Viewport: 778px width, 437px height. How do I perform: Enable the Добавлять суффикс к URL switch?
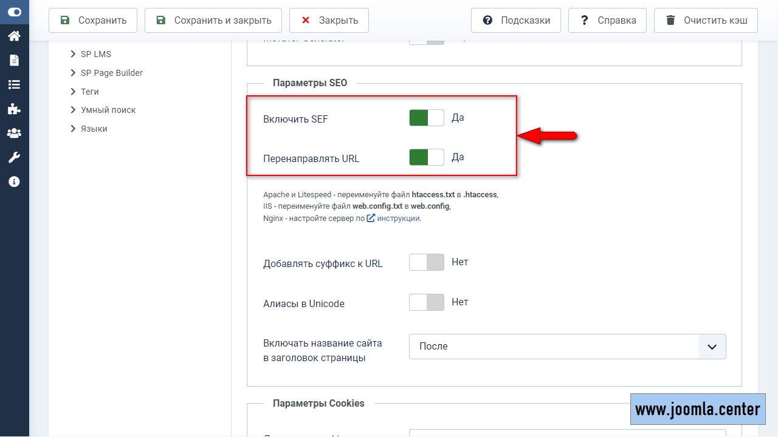426,262
